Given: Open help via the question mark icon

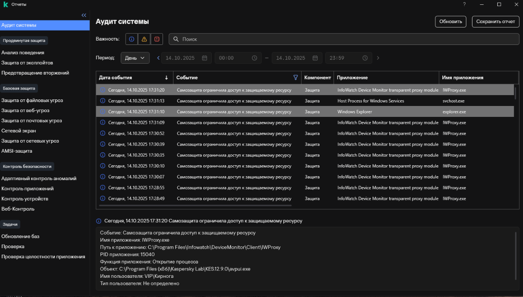Looking at the screenshot, I should (x=464, y=4).
